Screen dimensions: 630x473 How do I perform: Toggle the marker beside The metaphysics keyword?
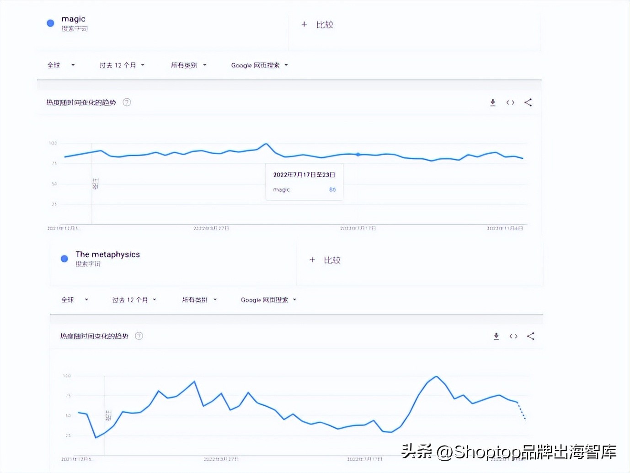[64, 258]
